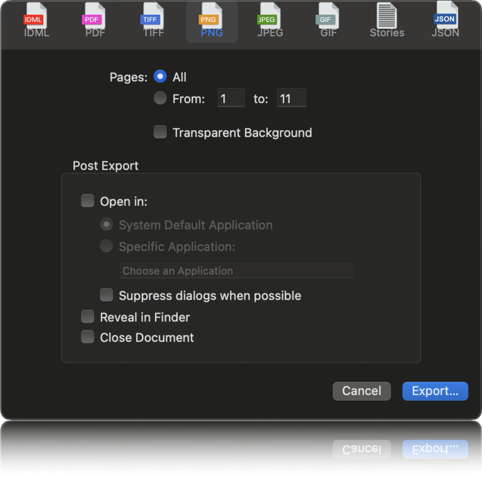Tick the Open in checkbox
This screenshot has width=482, height=477.
88,201
